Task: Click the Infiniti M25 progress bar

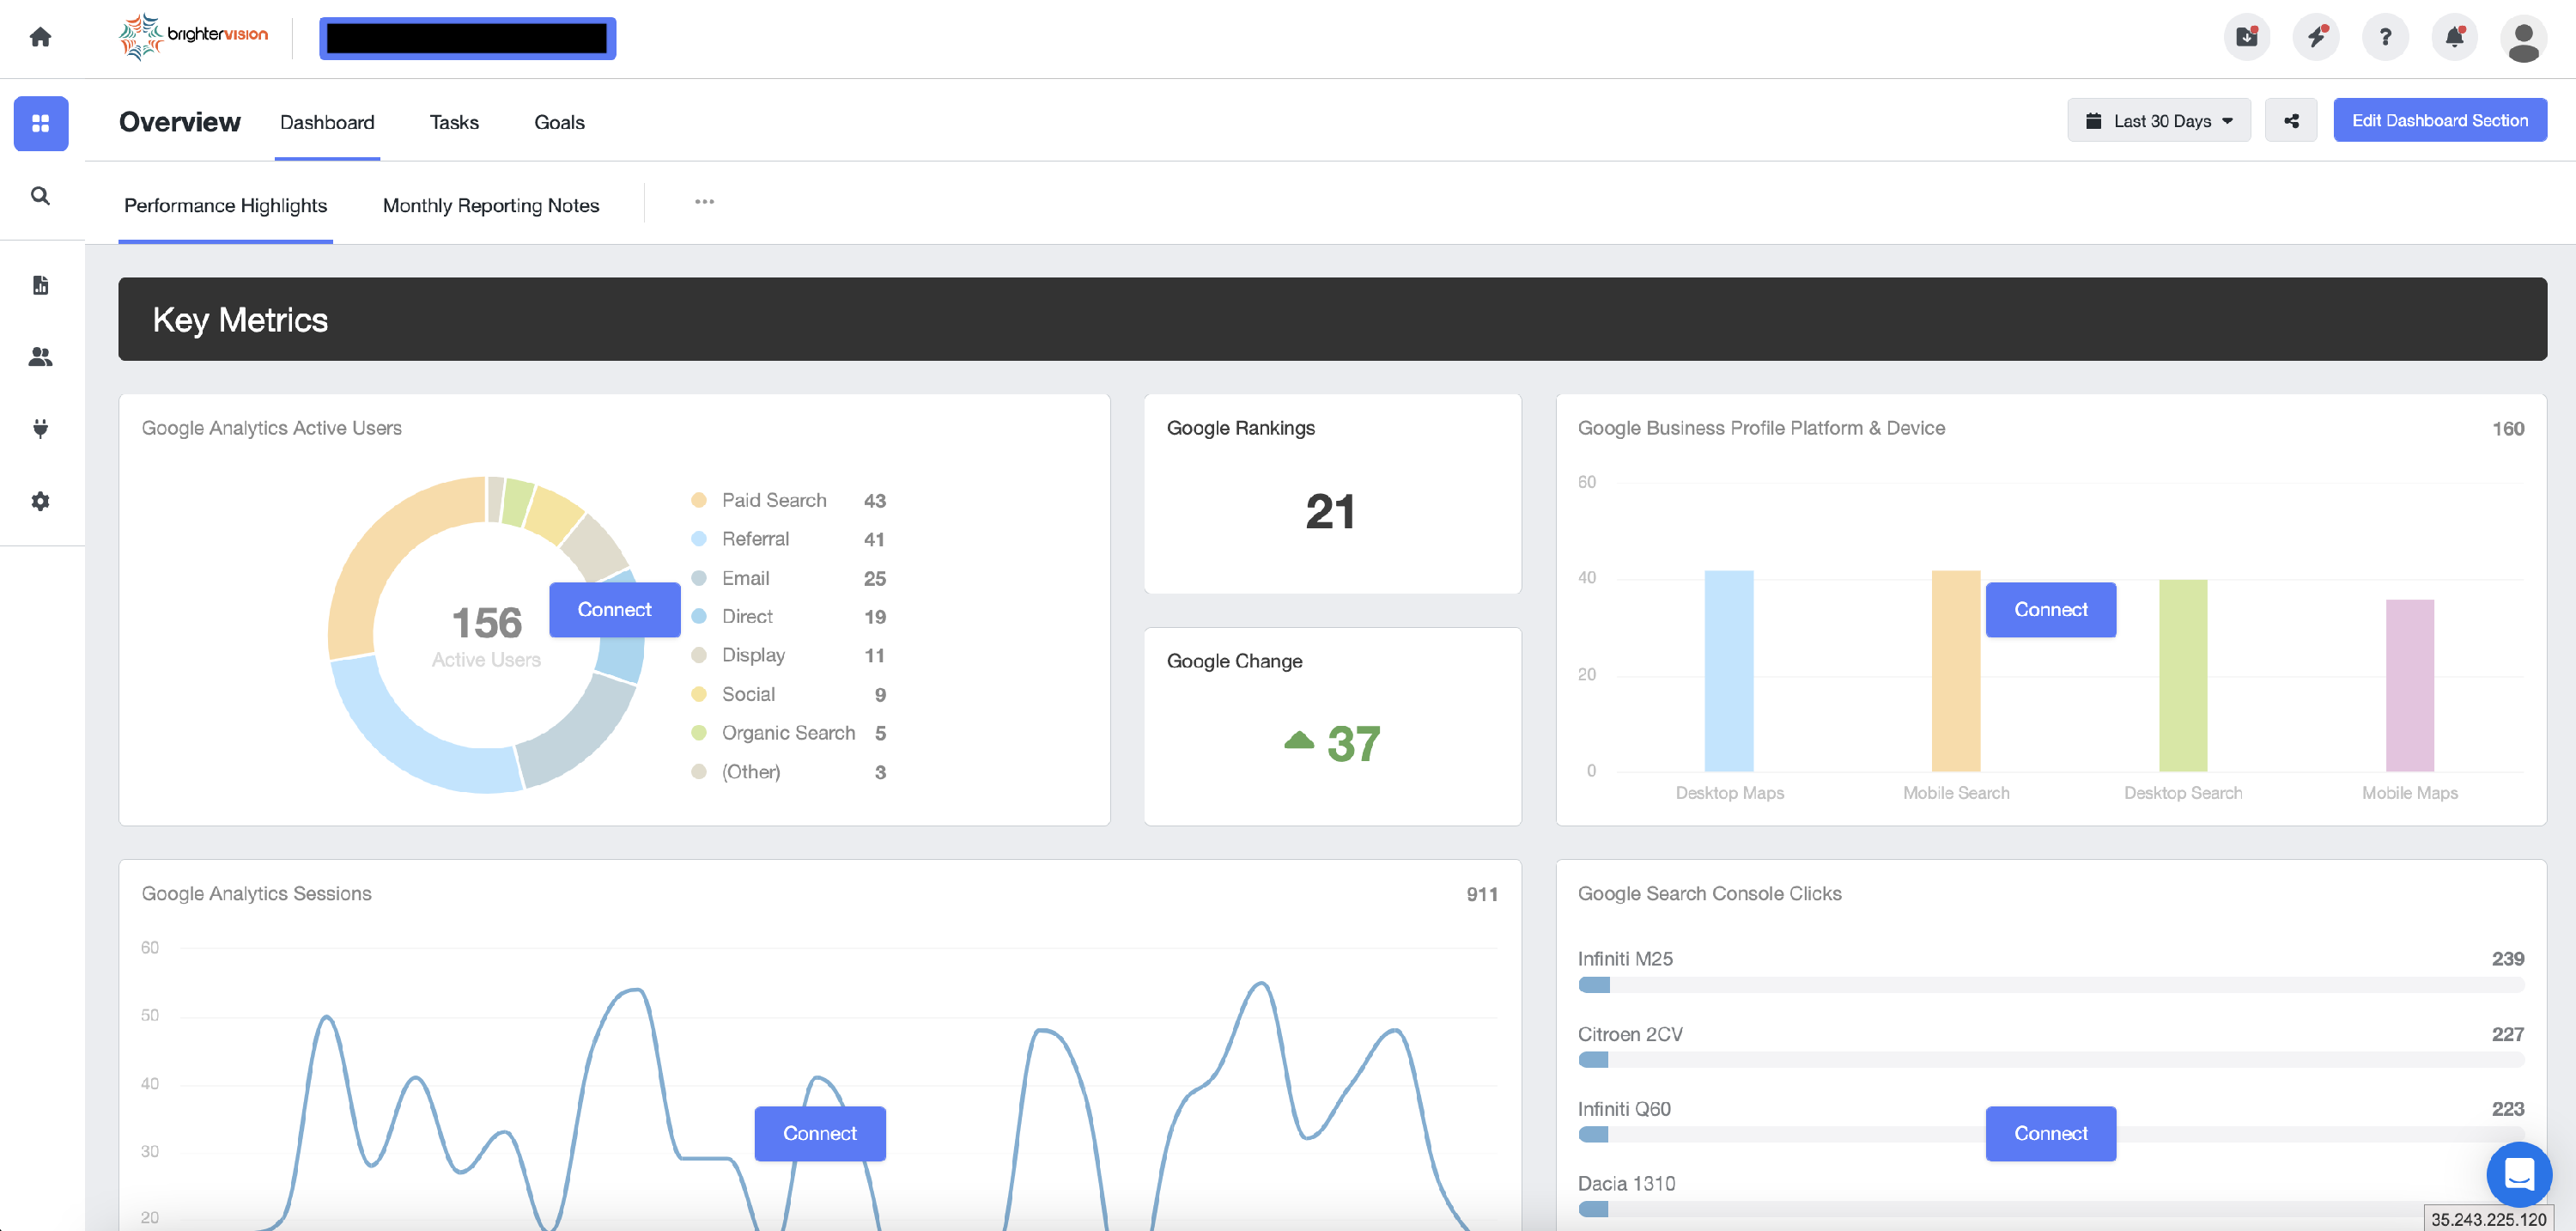Action: 2051,984
